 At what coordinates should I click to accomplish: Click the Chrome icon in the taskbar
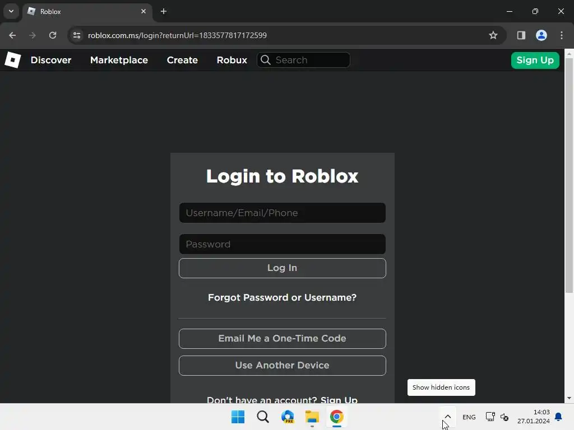tap(337, 417)
